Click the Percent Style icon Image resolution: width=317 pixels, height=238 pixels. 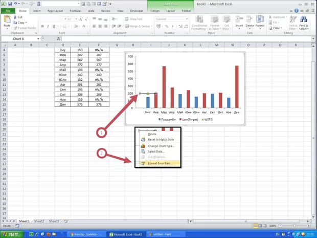point(167,26)
